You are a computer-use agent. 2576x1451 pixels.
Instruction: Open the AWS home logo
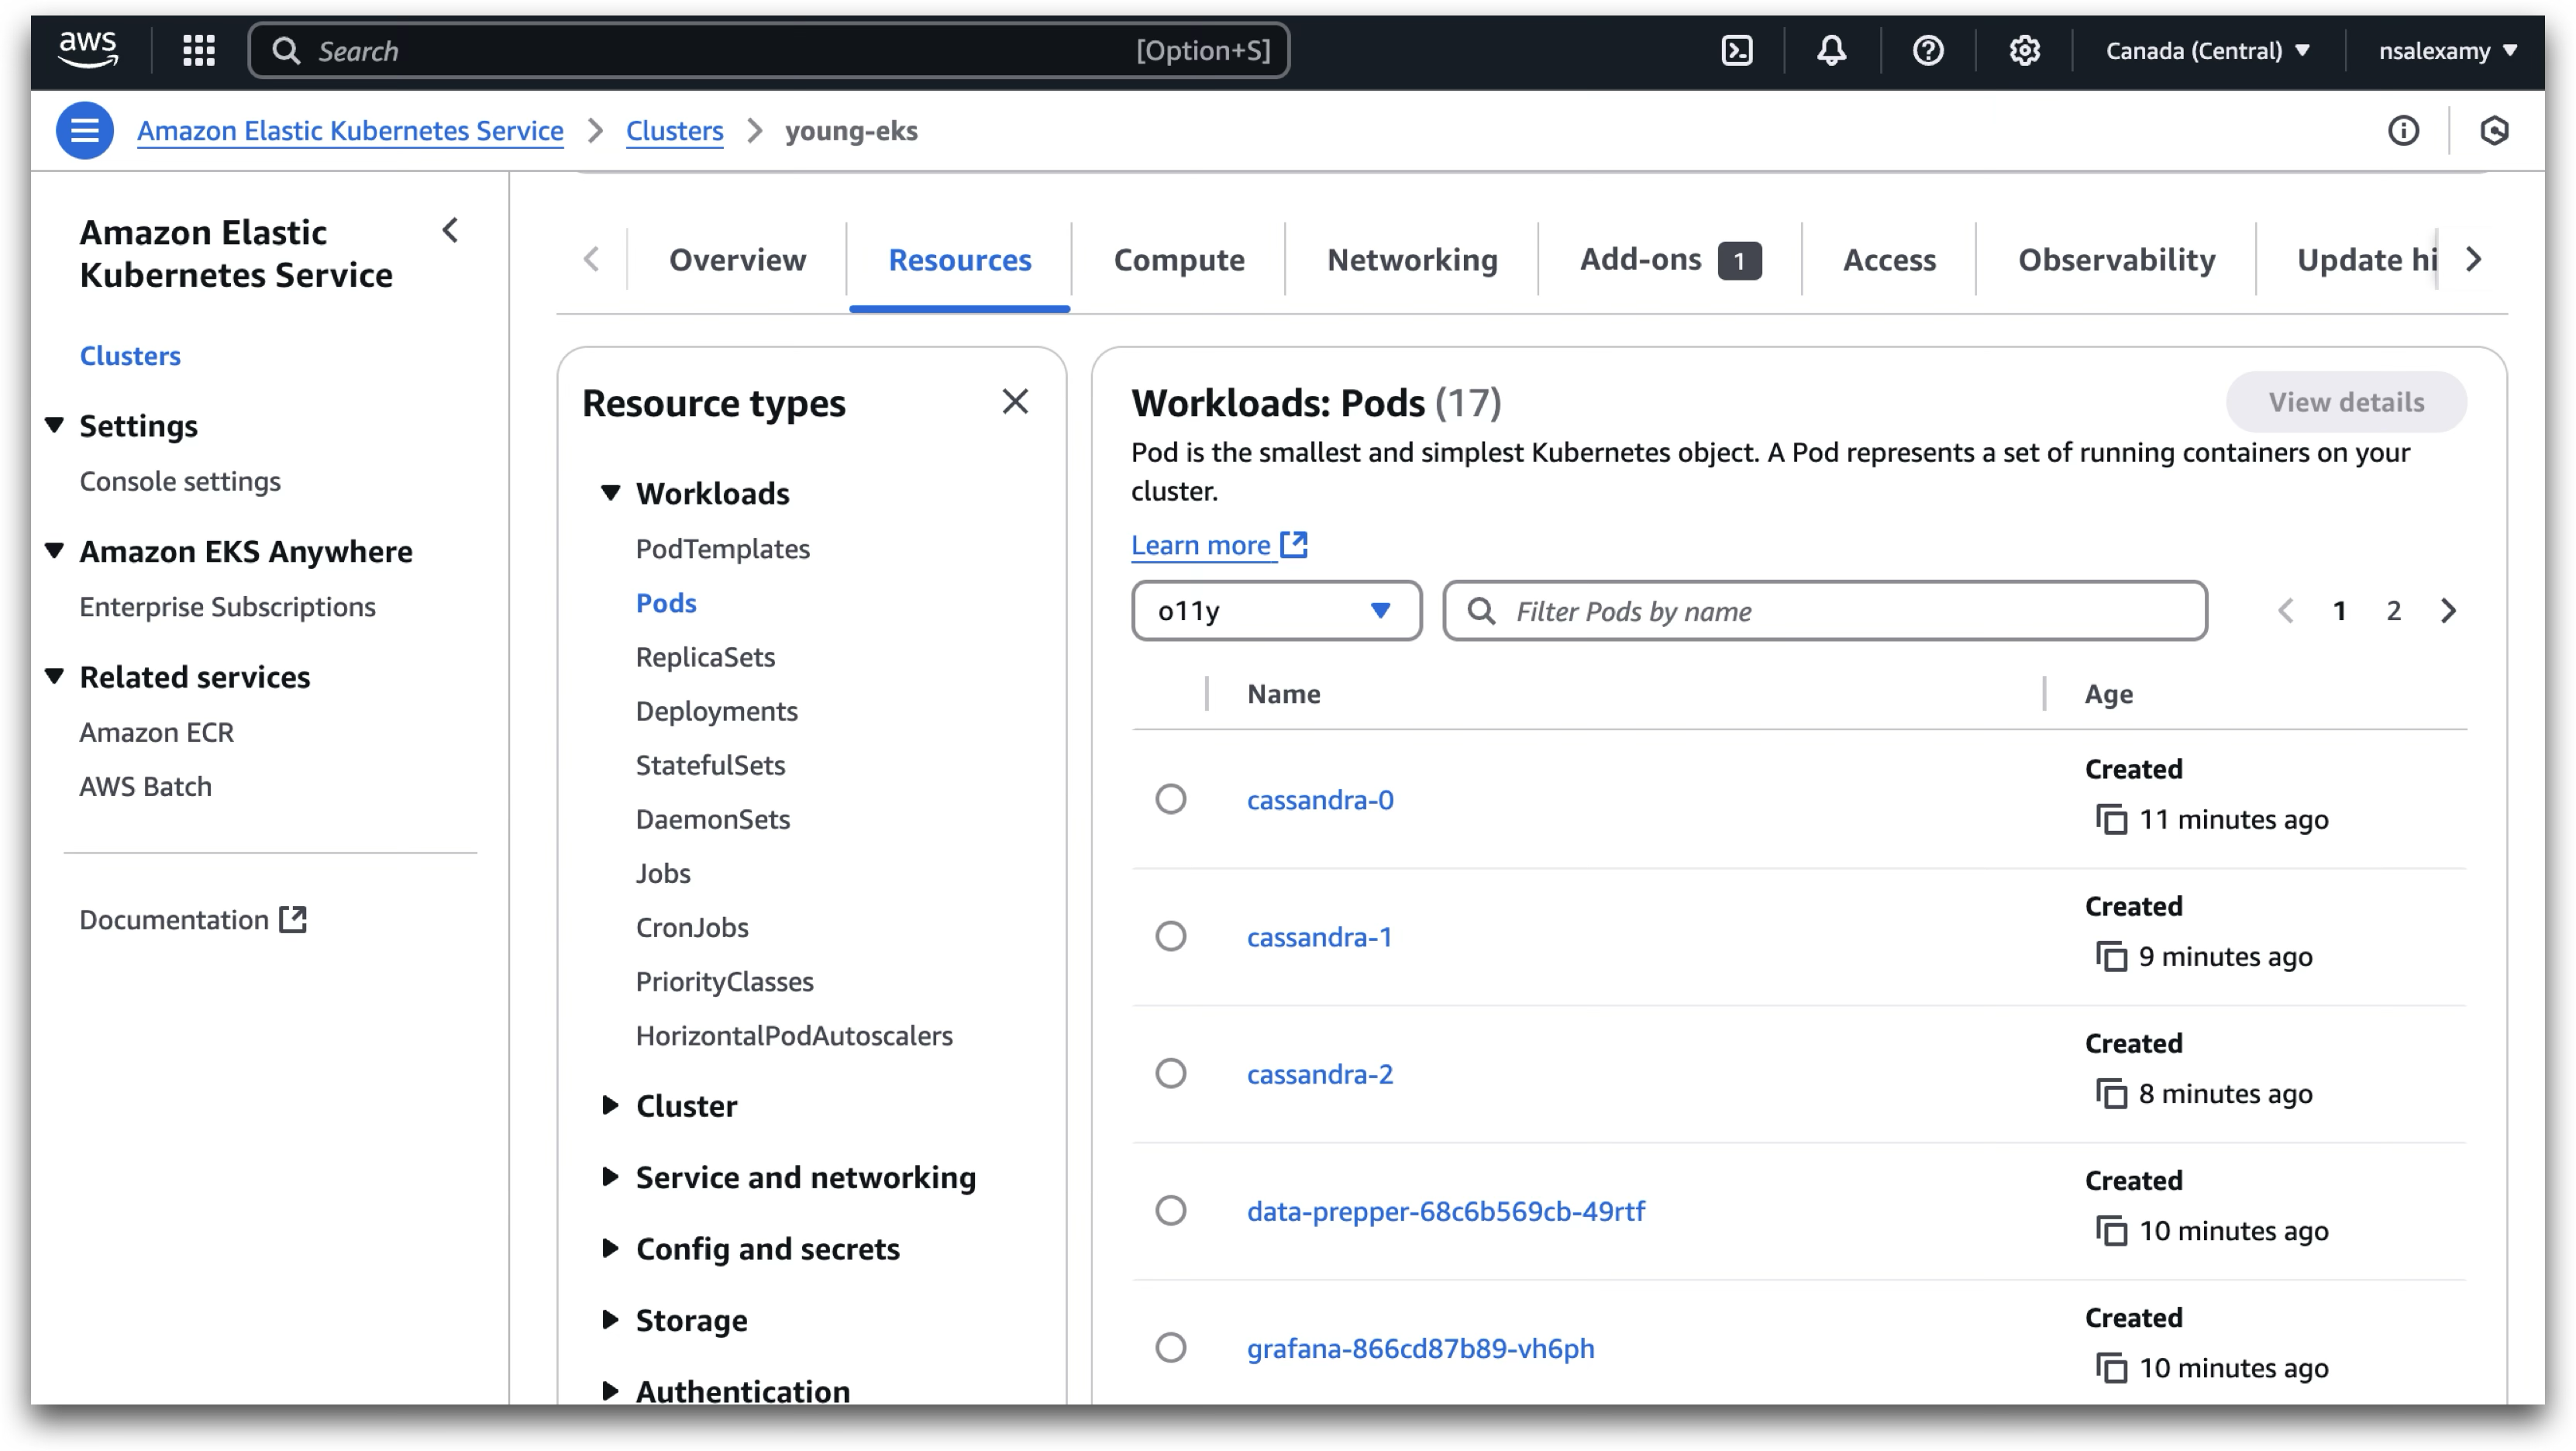[x=88, y=50]
